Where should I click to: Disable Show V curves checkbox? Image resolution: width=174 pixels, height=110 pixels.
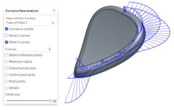(7, 42)
